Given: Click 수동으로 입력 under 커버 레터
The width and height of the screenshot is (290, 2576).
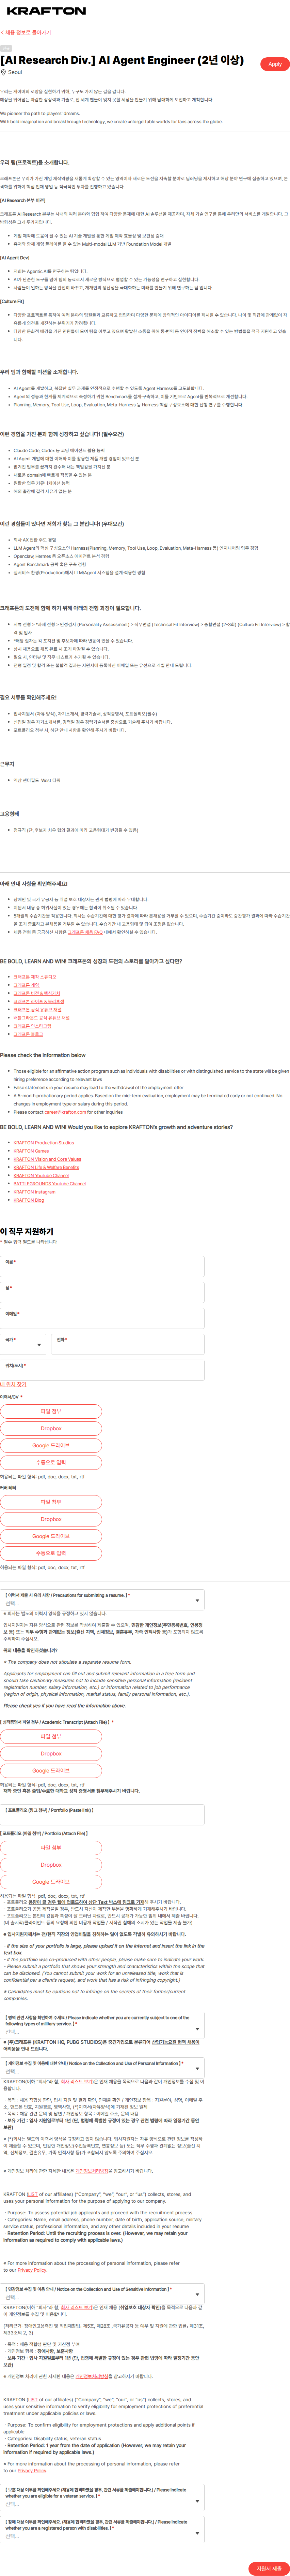Looking at the screenshot, I should 51,1553.
